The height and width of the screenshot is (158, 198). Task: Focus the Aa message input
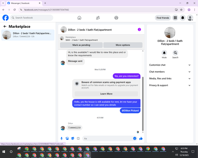coord(108,139)
